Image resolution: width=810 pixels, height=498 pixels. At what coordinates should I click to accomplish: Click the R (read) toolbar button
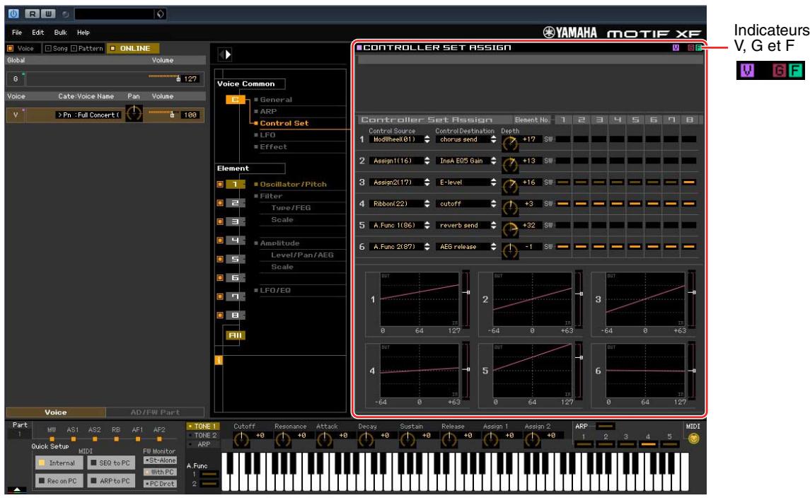tap(32, 14)
